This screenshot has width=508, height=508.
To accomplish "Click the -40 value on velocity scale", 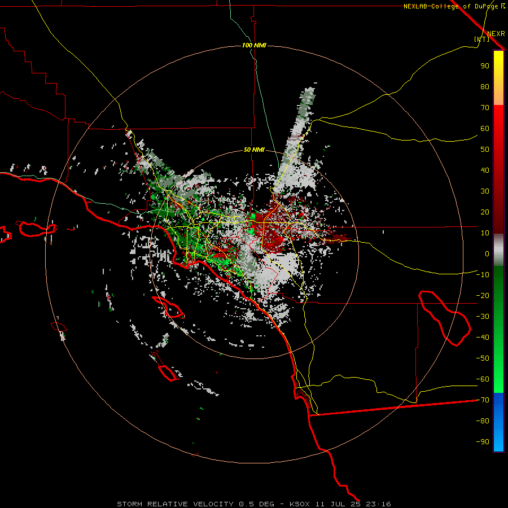I will pyautogui.click(x=483, y=338).
